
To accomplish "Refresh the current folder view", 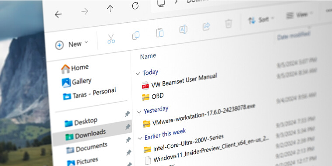I will pos(135,6).
